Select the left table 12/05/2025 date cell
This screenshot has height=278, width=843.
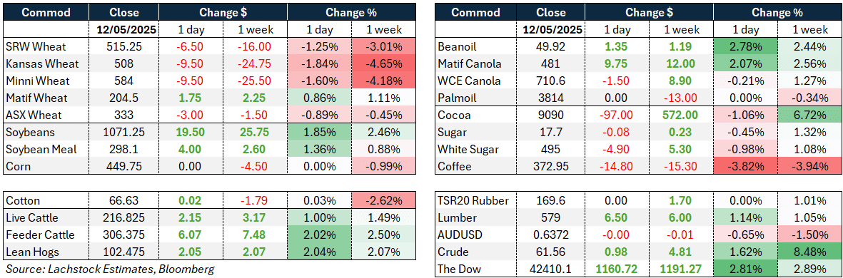(x=123, y=29)
